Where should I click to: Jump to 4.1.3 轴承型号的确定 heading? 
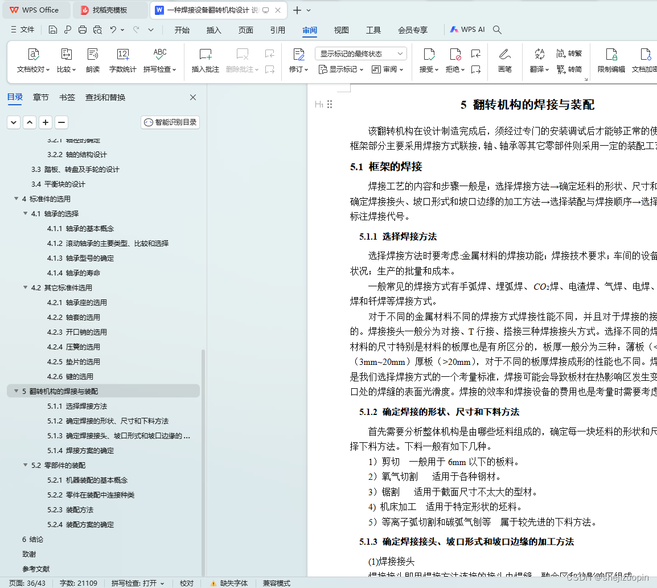pos(80,258)
